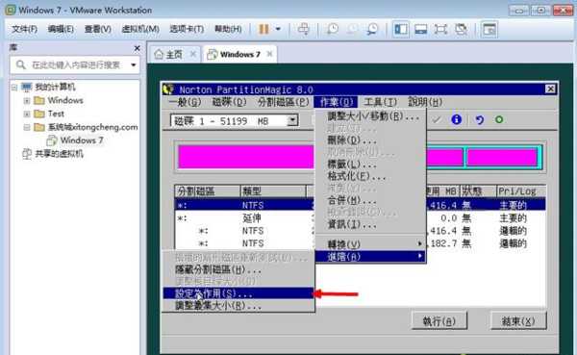Choose 標籤(L)... from the menu
The image size is (577, 355).
pyautogui.click(x=371, y=165)
